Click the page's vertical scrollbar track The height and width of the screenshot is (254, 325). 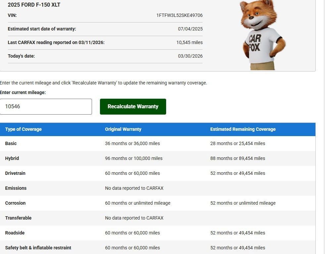coord(323,132)
